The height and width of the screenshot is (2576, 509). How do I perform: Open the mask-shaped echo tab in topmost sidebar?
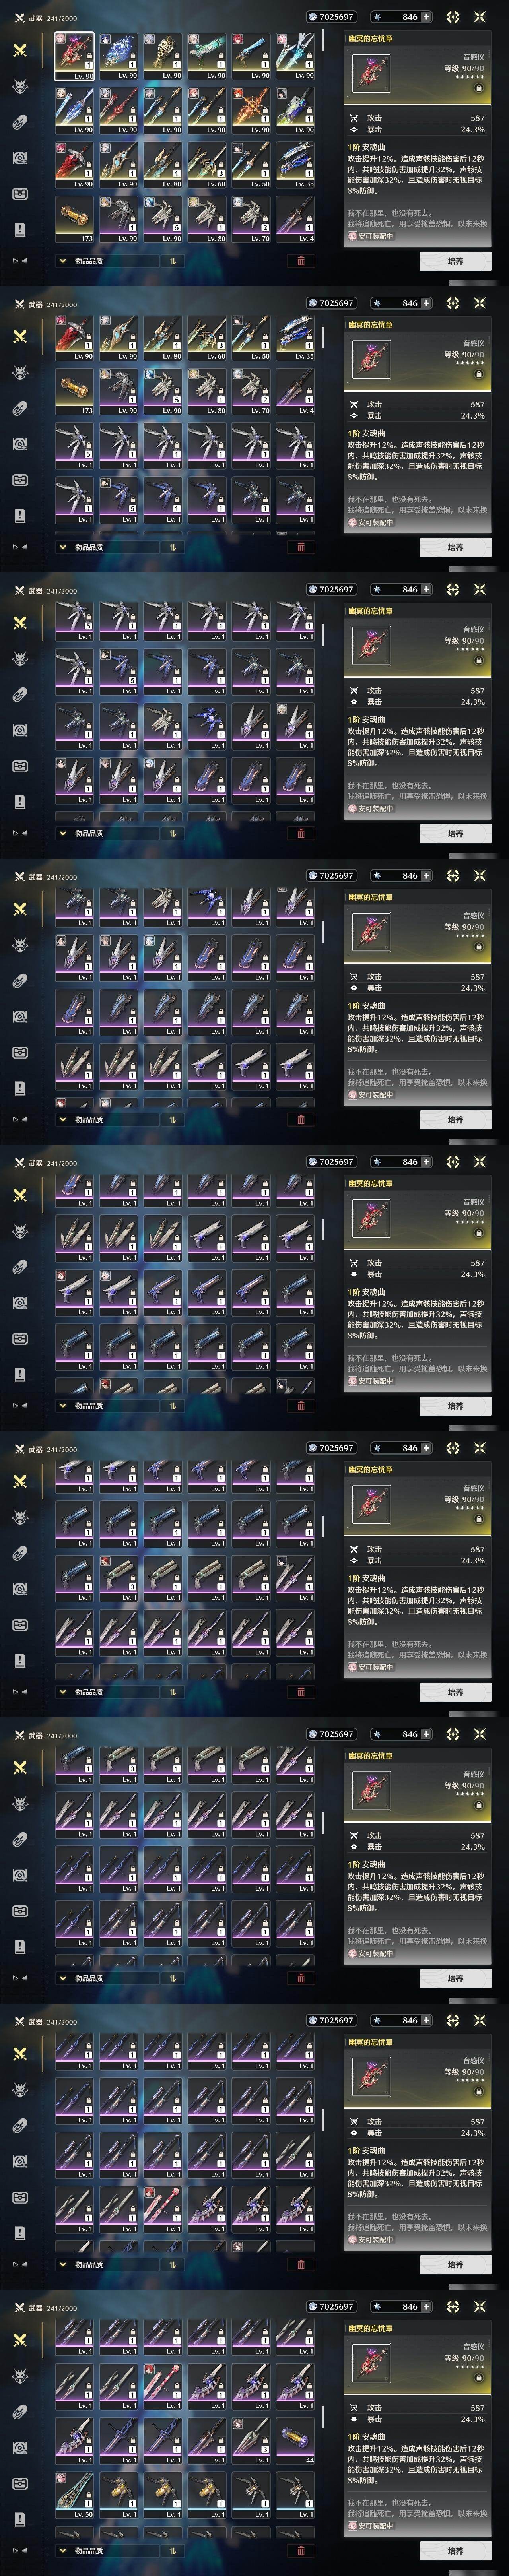pyautogui.click(x=19, y=86)
